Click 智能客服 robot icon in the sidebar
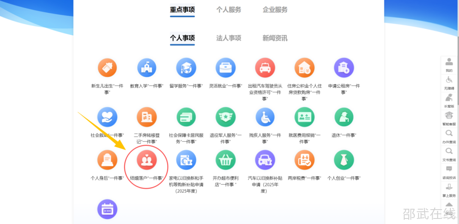Viewport: 459px width, 224px height. tap(449, 117)
